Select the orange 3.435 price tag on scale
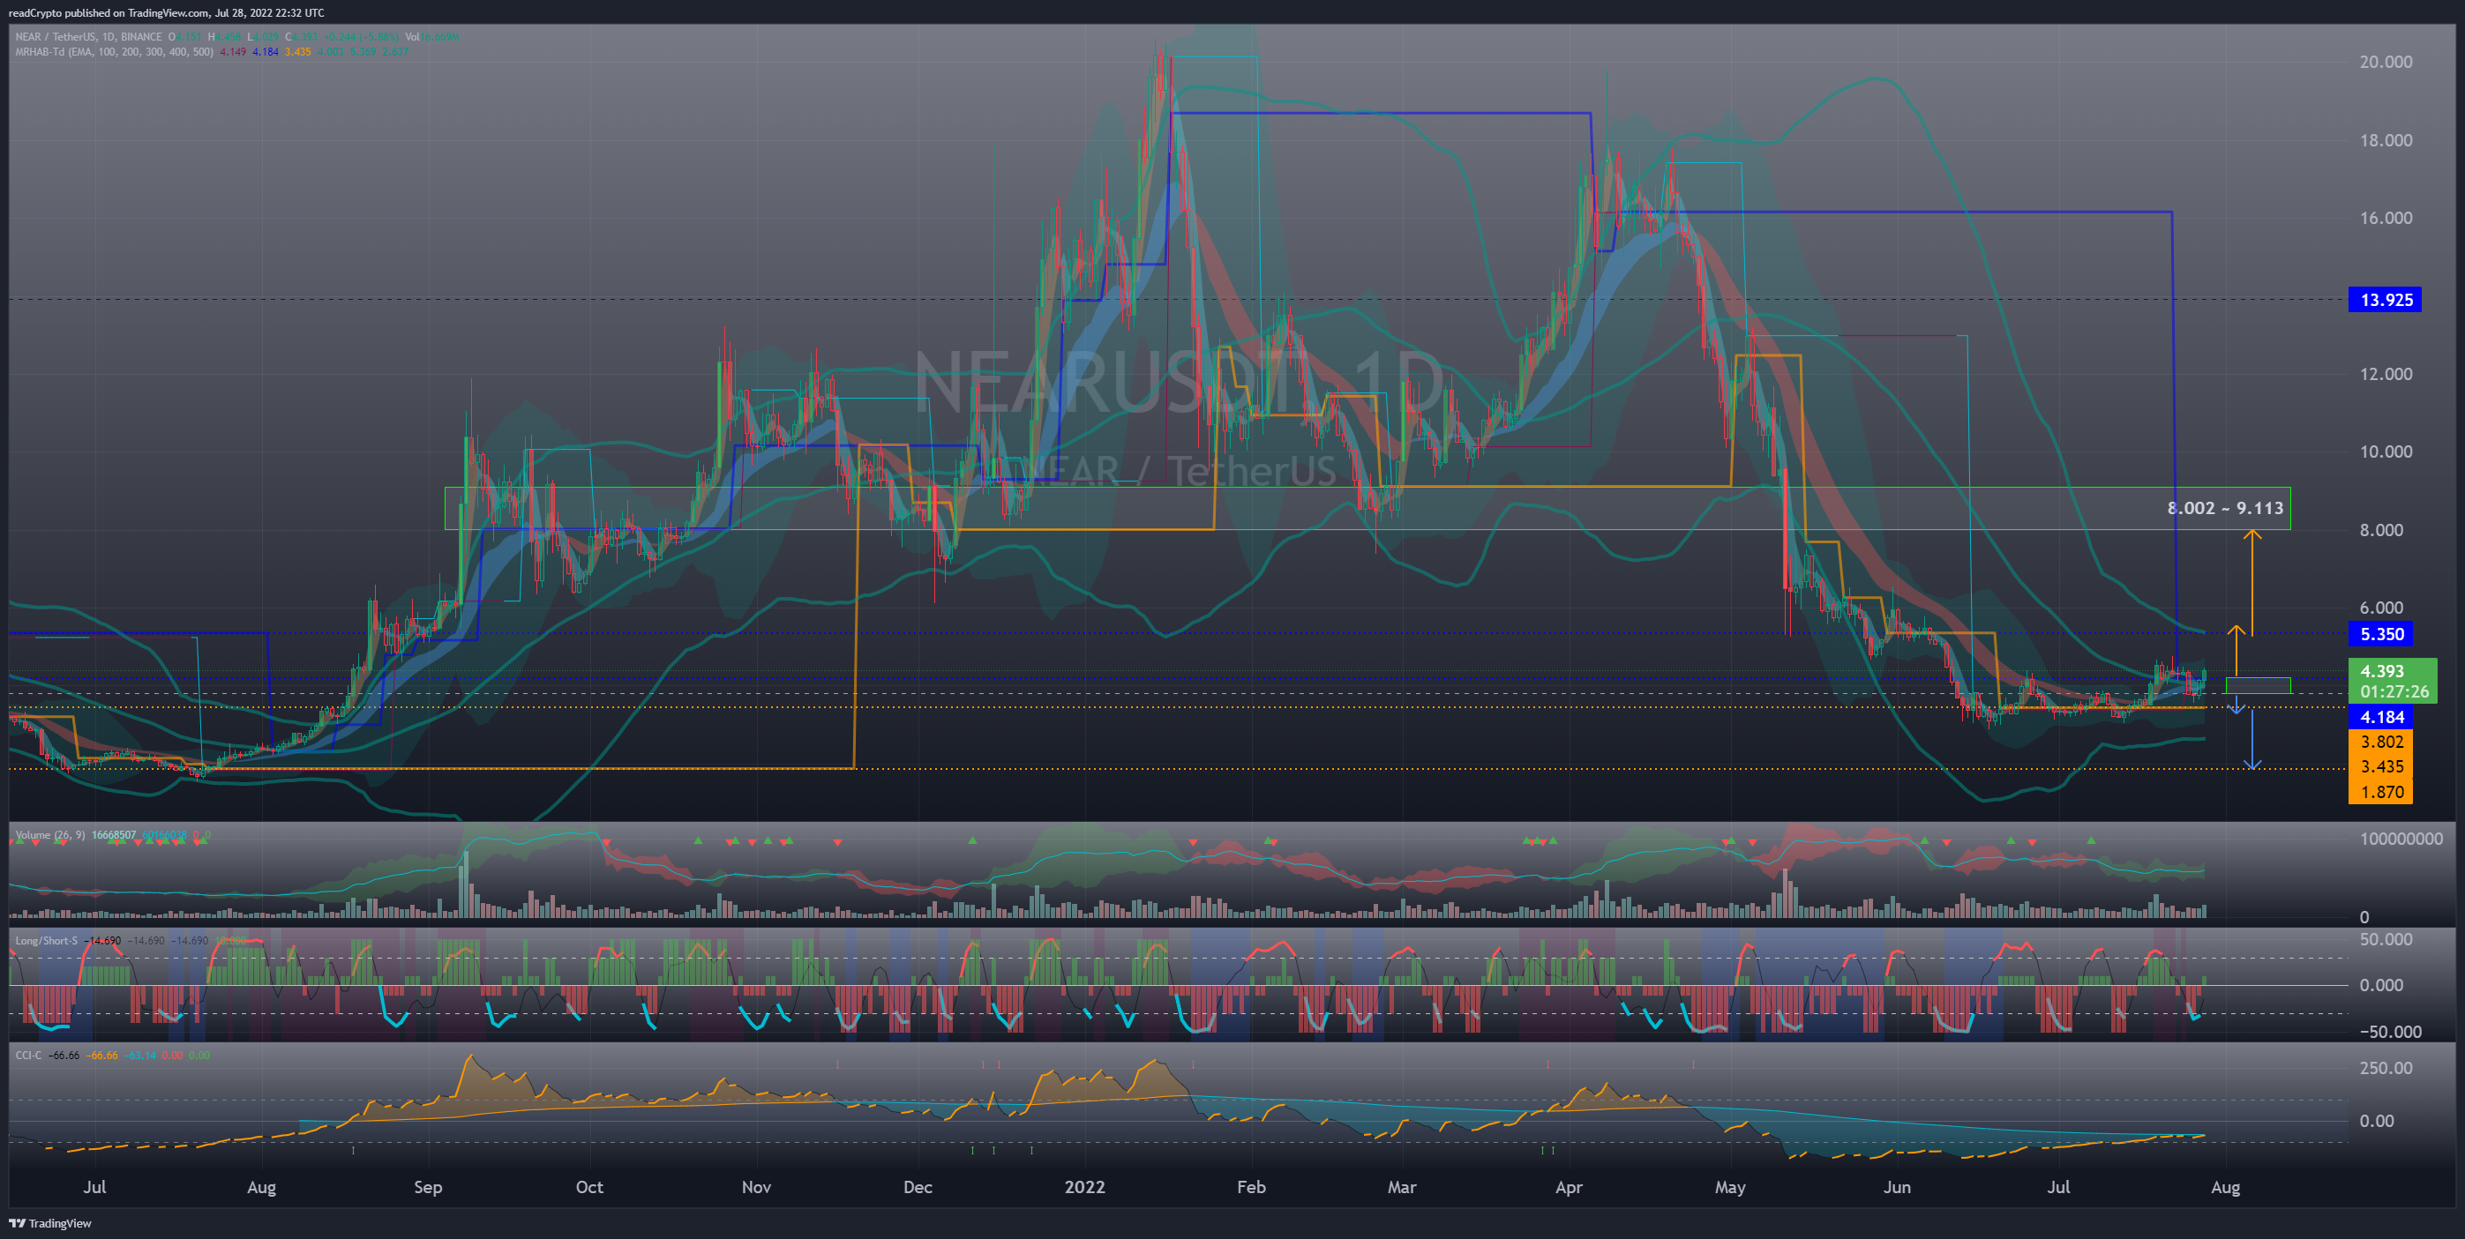The image size is (2465, 1239). point(2381,766)
